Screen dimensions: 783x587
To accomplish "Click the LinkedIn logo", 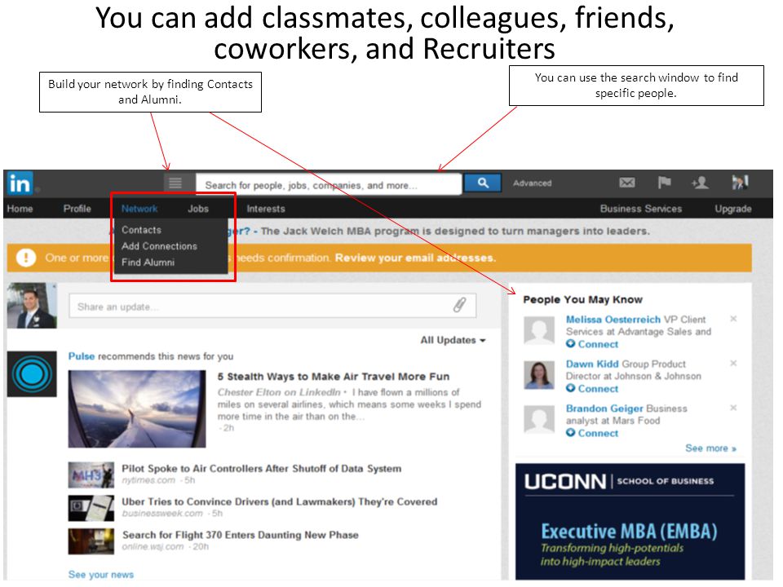I will coord(20,183).
